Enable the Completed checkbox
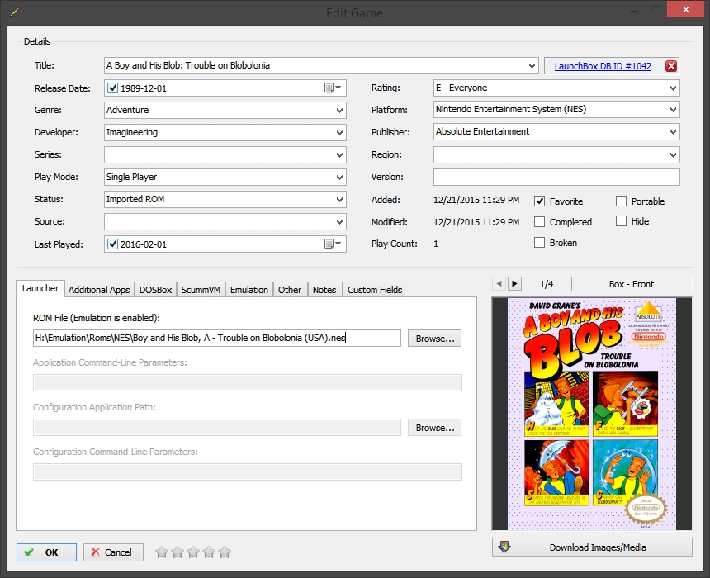The image size is (710, 578). tap(539, 221)
